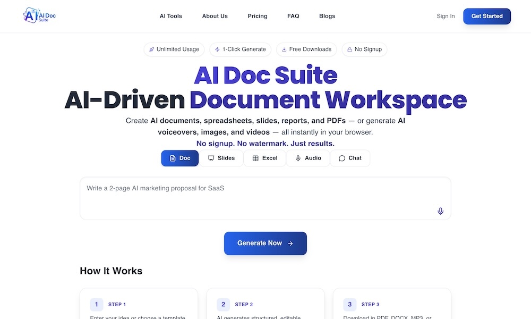This screenshot has width=531, height=319.
Task: Click the microphone icon in the prompt box
Action: pos(440,211)
